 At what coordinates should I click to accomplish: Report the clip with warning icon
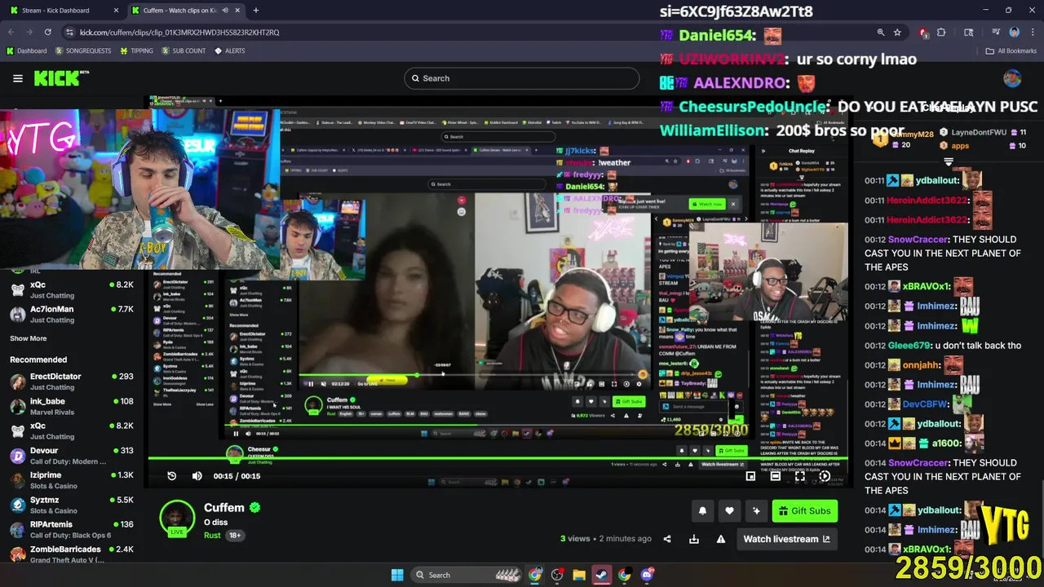coord(721,539)
